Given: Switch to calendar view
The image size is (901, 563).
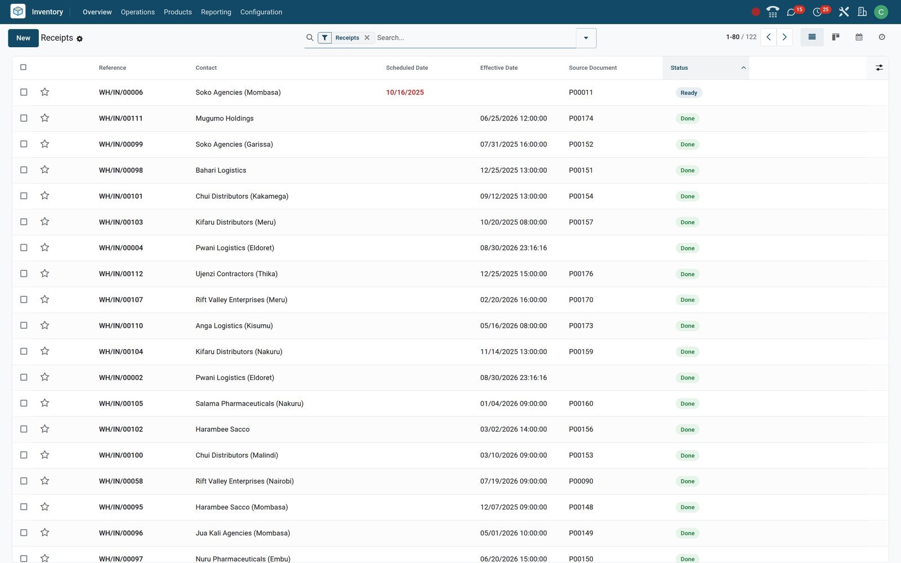Looking at the screenshot, I should click(x=859, y=37).
